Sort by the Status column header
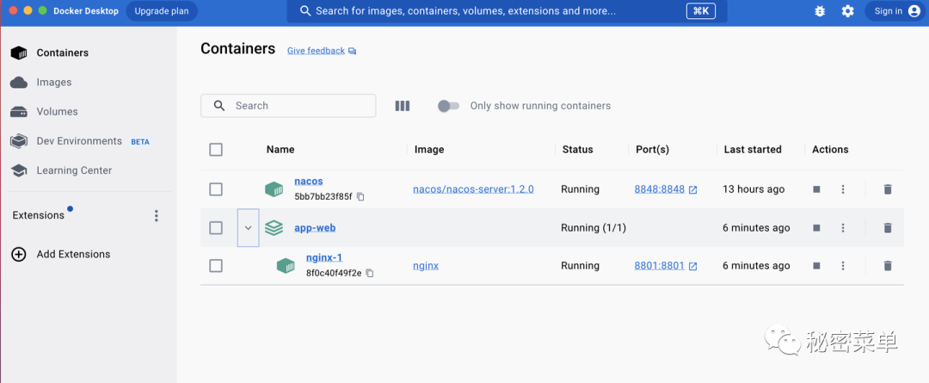This screenshot has width=929, height=383. point(578,150)
